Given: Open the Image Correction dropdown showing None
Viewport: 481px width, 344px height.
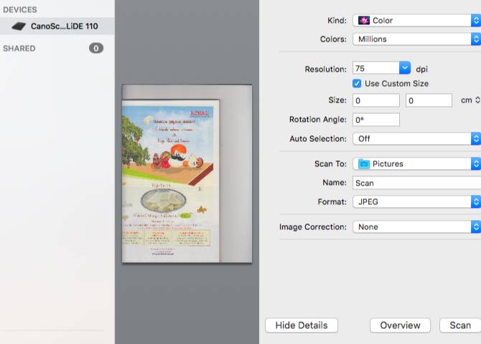Looking at the screenshot, I should [x=416, y=227].
